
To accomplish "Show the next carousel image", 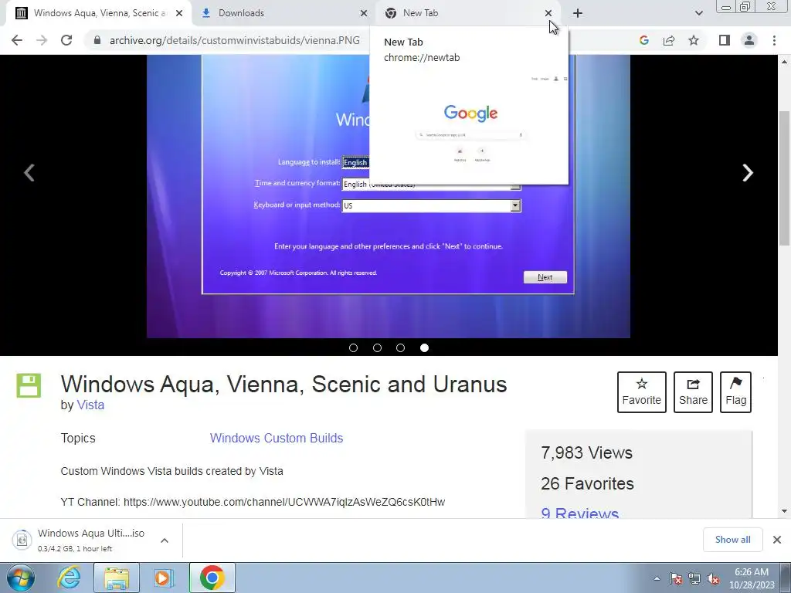I will [x=748, y=173].
